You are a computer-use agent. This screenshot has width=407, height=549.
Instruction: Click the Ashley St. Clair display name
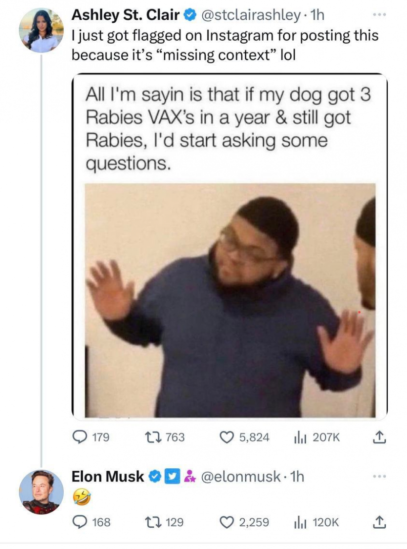(126, 15)
